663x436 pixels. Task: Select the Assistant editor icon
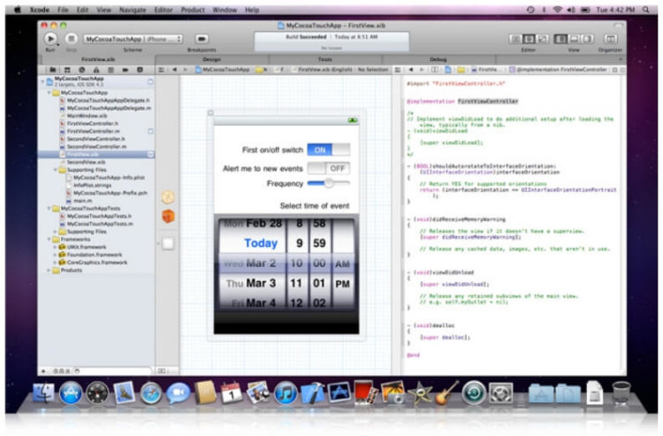529,39
